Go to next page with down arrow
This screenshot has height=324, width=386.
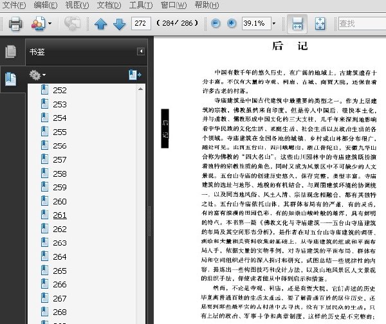120,24
